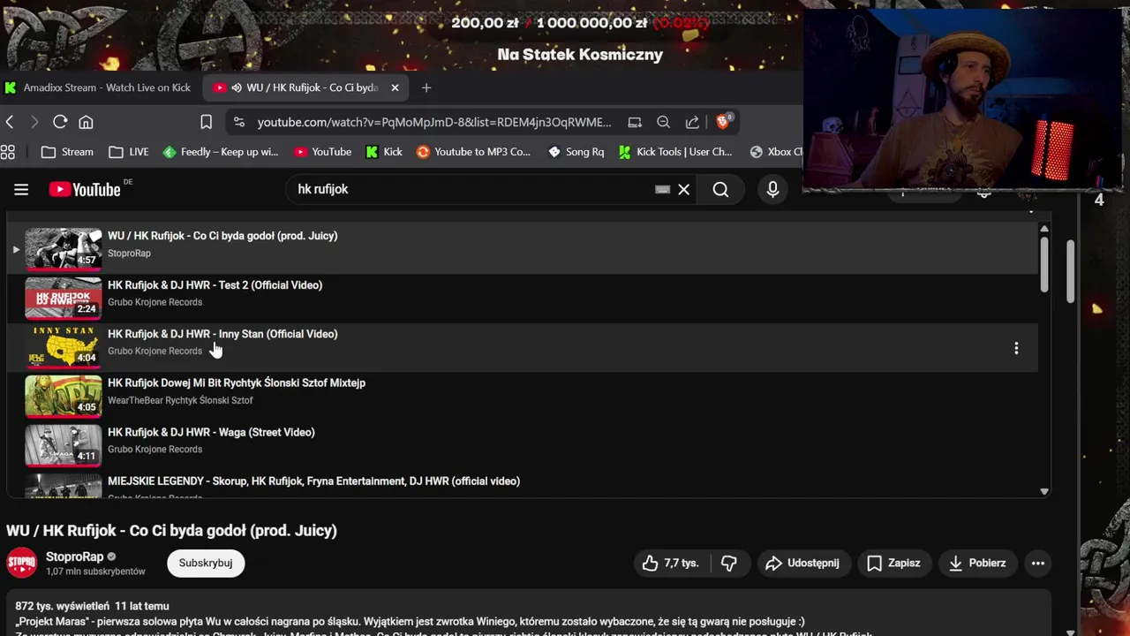Share this page using the address bar share icon
The width and height of the screenshot is (1130, 636).
tap(692, 122)
